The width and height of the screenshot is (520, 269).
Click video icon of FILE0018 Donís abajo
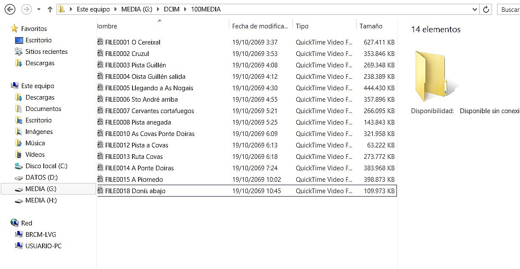[101, 191]
